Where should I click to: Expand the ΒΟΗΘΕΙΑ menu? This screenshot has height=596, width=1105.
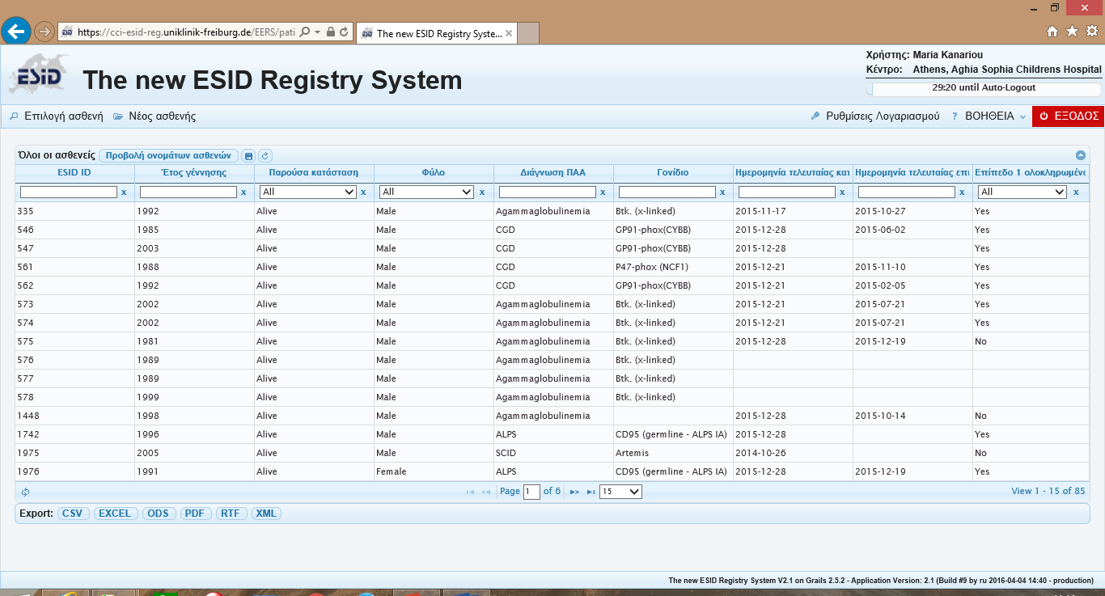click(989, 116)
